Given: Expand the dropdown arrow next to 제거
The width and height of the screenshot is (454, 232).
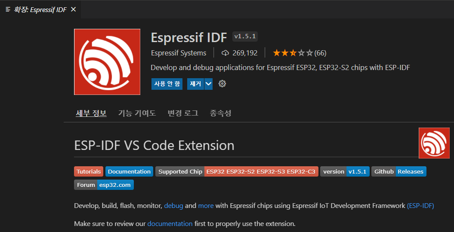Looking at the screenshot, I should tap(208, 84).
